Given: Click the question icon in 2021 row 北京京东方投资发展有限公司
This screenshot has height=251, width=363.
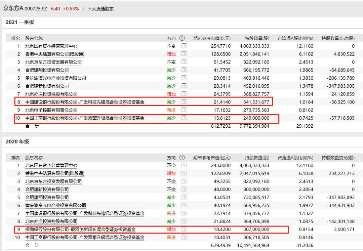Looking at the screenshot, I should [x=184, y=62].
